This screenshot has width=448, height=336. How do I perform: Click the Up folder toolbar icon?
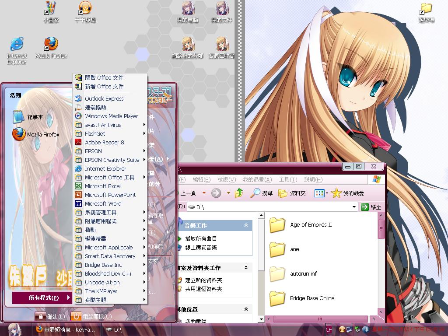[239, 193]
